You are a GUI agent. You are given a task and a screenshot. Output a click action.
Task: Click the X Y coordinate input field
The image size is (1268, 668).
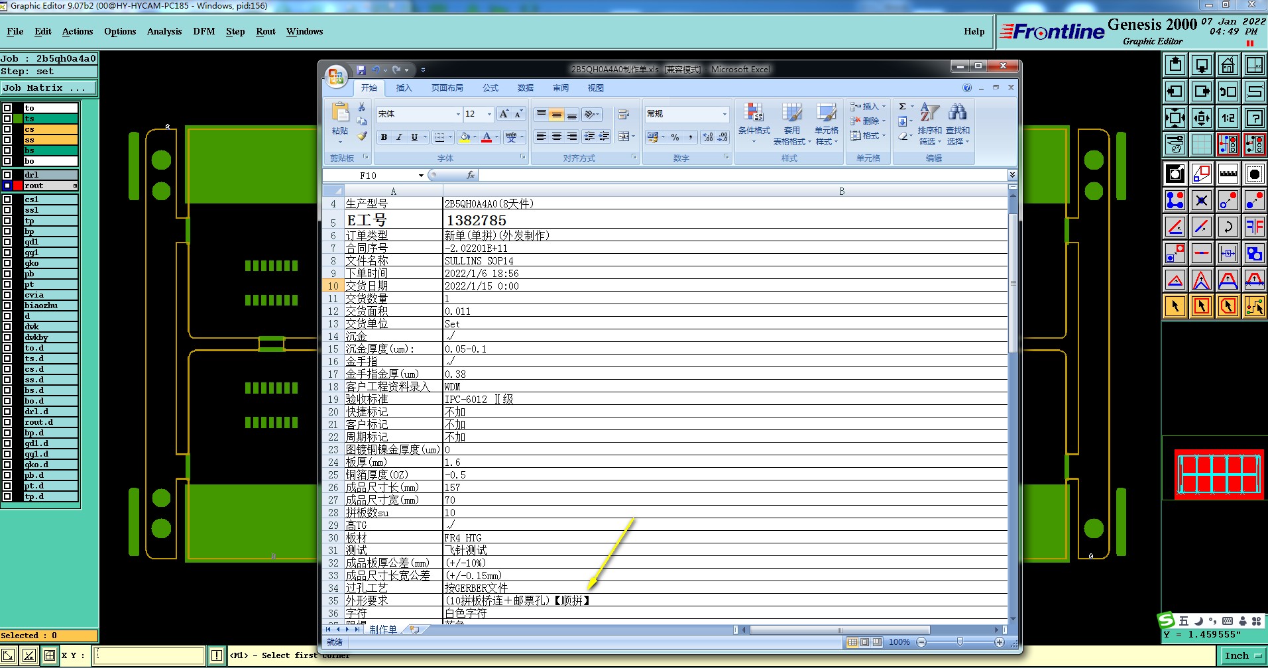click(x=149, y=655)
